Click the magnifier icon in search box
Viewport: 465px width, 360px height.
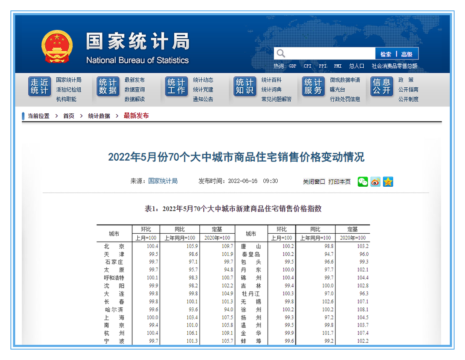[x=281, y=53]
